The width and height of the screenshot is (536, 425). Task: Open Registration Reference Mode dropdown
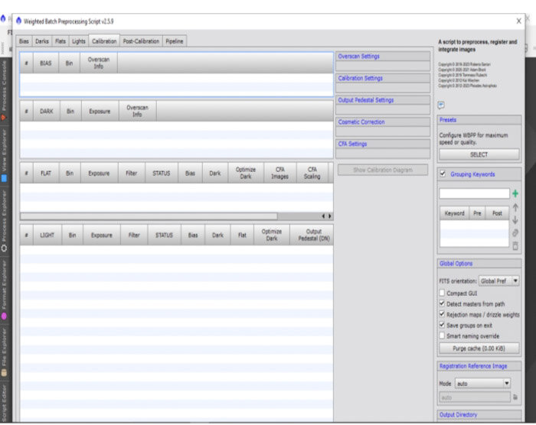point(482,384)
